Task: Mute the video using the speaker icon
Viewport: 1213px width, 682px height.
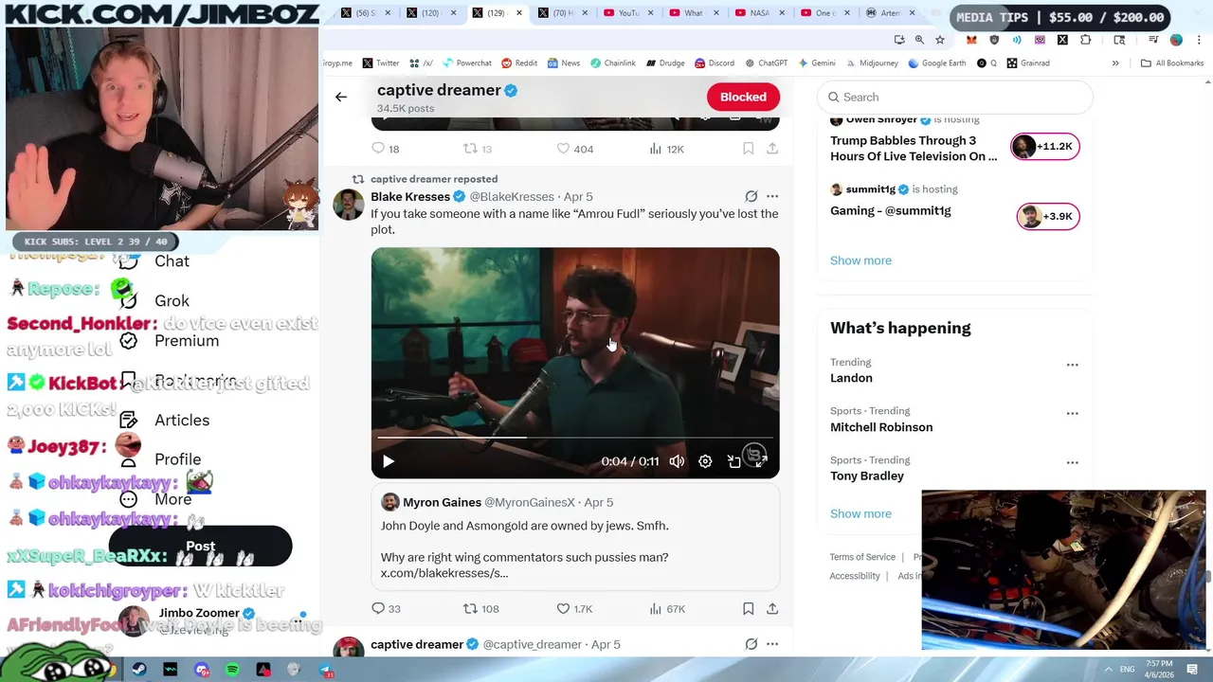Action: tap(677, 461)
